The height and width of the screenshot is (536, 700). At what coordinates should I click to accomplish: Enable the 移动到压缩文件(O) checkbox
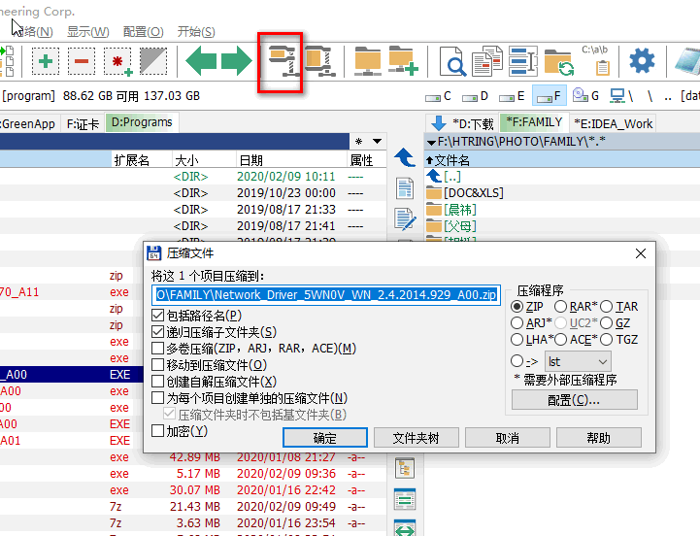157,365
